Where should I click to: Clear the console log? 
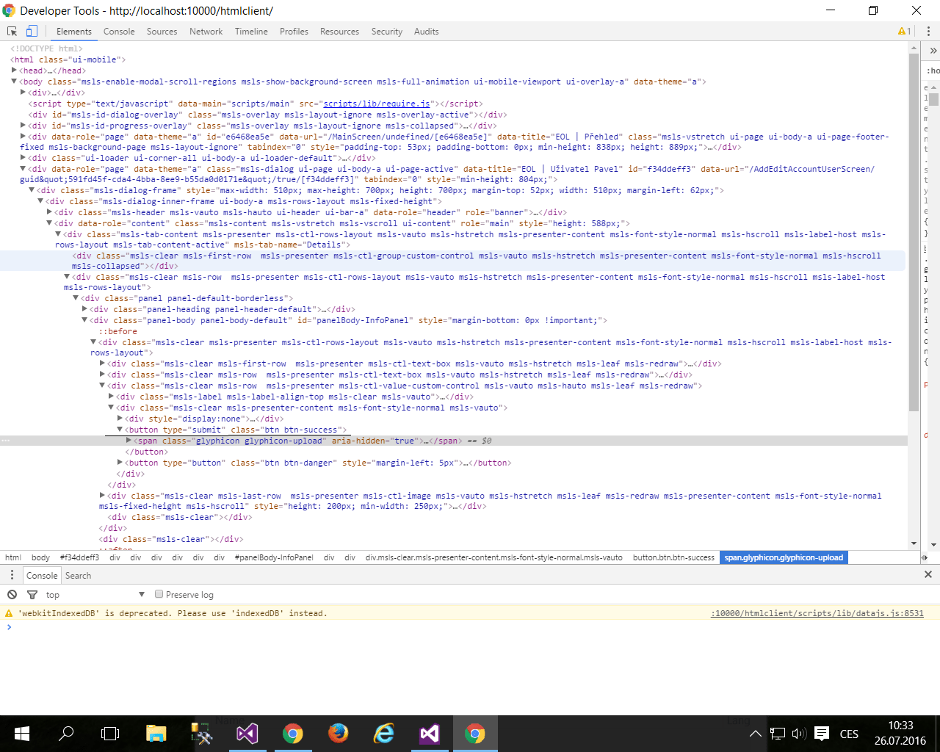(x=12, y=595)
